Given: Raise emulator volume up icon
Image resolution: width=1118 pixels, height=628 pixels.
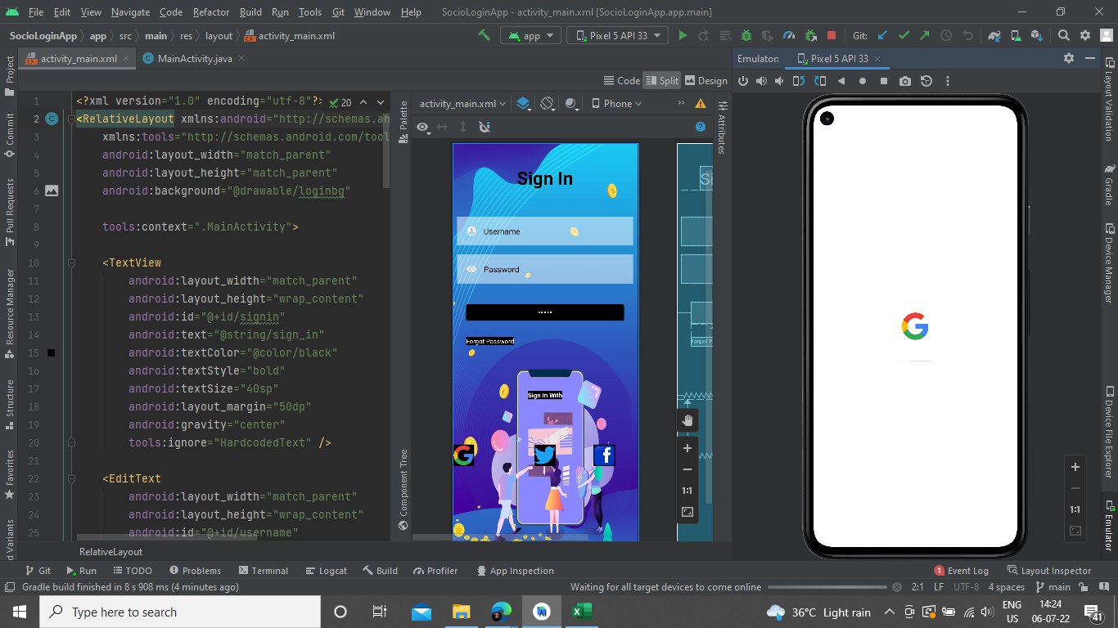Looking at the screenshot, I should (x=762, y=81).
